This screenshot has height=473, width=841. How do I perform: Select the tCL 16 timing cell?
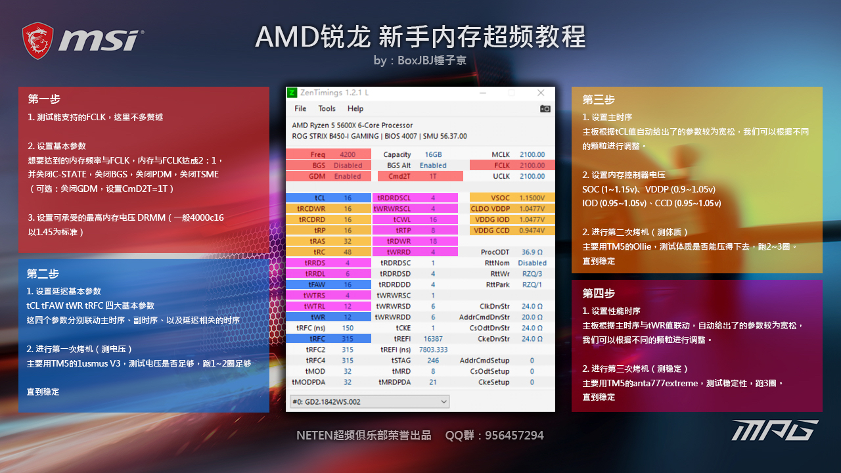point(328,197)
